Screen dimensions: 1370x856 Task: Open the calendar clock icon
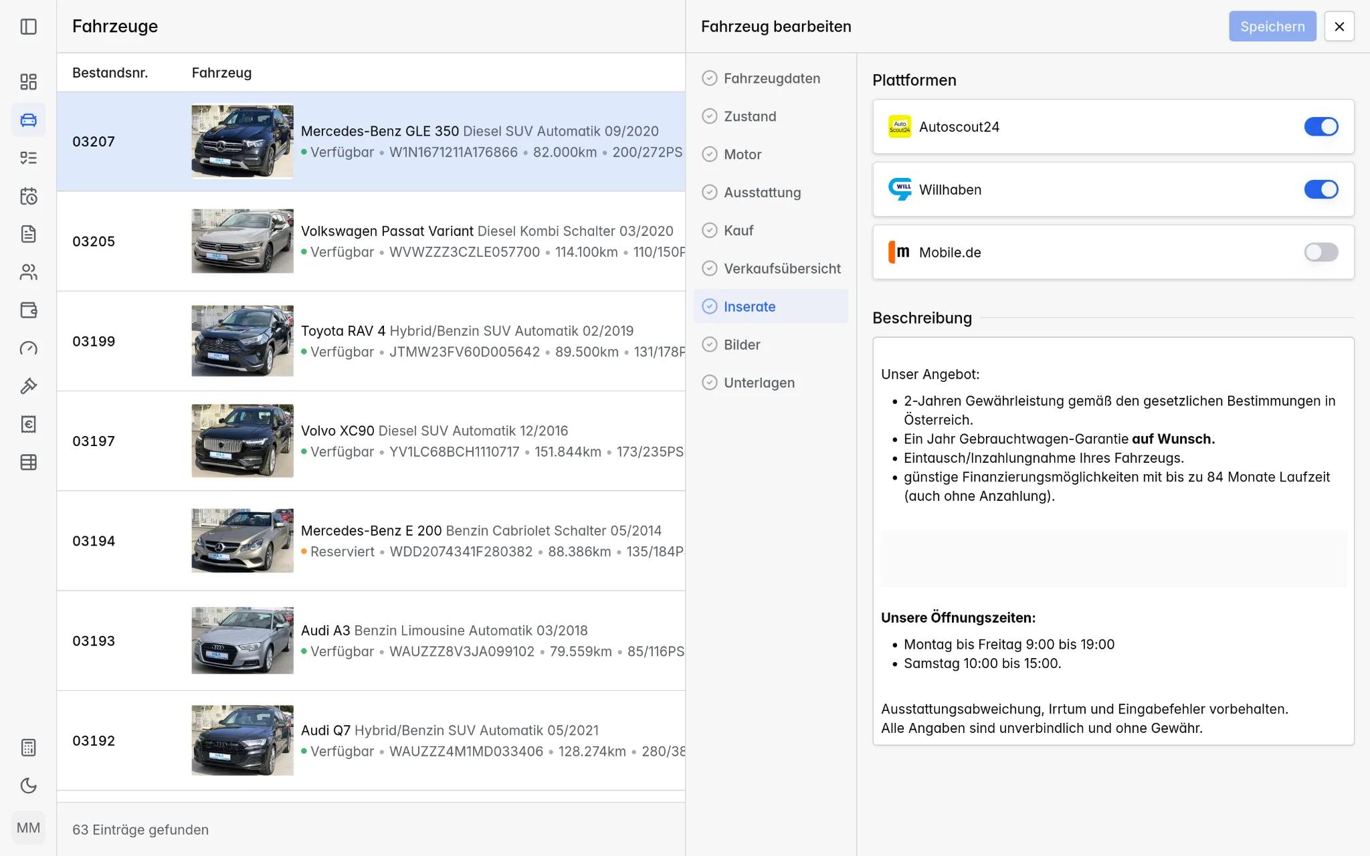coord(28,196)
